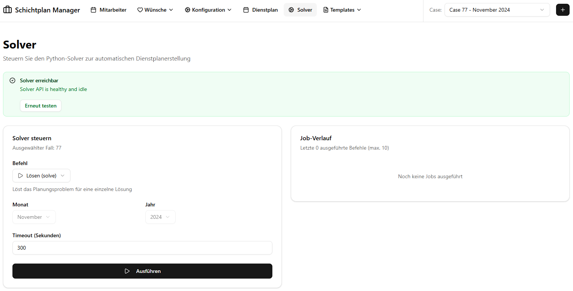Image resolution: width=573 pixels, height=291 pixels.
Task: Open the Jahr dropdown showing 2024
Action: [x=160, y=217]
